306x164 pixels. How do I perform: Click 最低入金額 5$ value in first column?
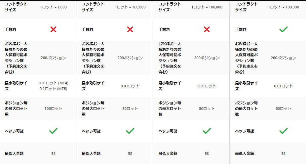pos(53,154)
